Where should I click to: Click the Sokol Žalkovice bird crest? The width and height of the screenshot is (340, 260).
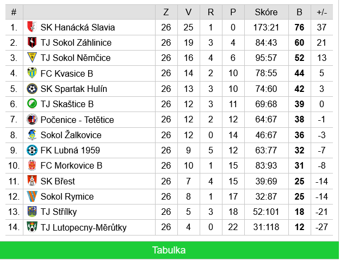pos(32,135)
